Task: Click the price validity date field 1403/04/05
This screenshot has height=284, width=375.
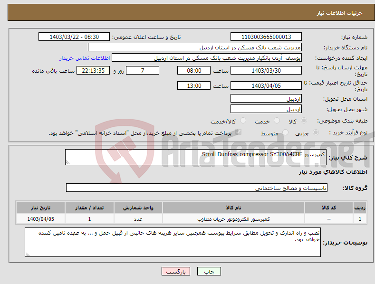Action: 266,85
